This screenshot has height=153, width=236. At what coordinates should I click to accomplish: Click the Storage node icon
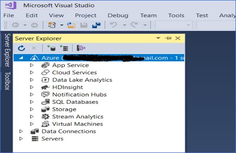45,109
